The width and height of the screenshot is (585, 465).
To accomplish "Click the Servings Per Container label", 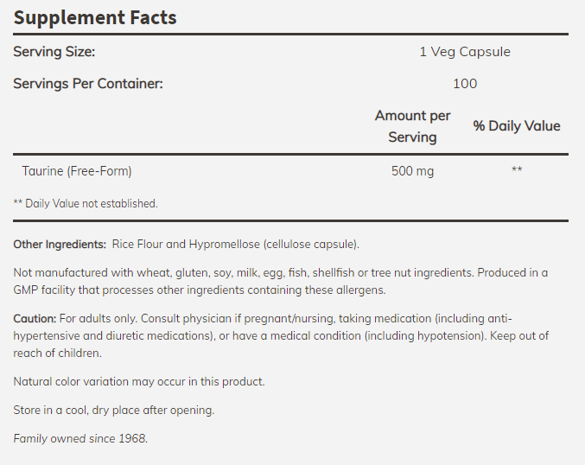I will point(87,84).
